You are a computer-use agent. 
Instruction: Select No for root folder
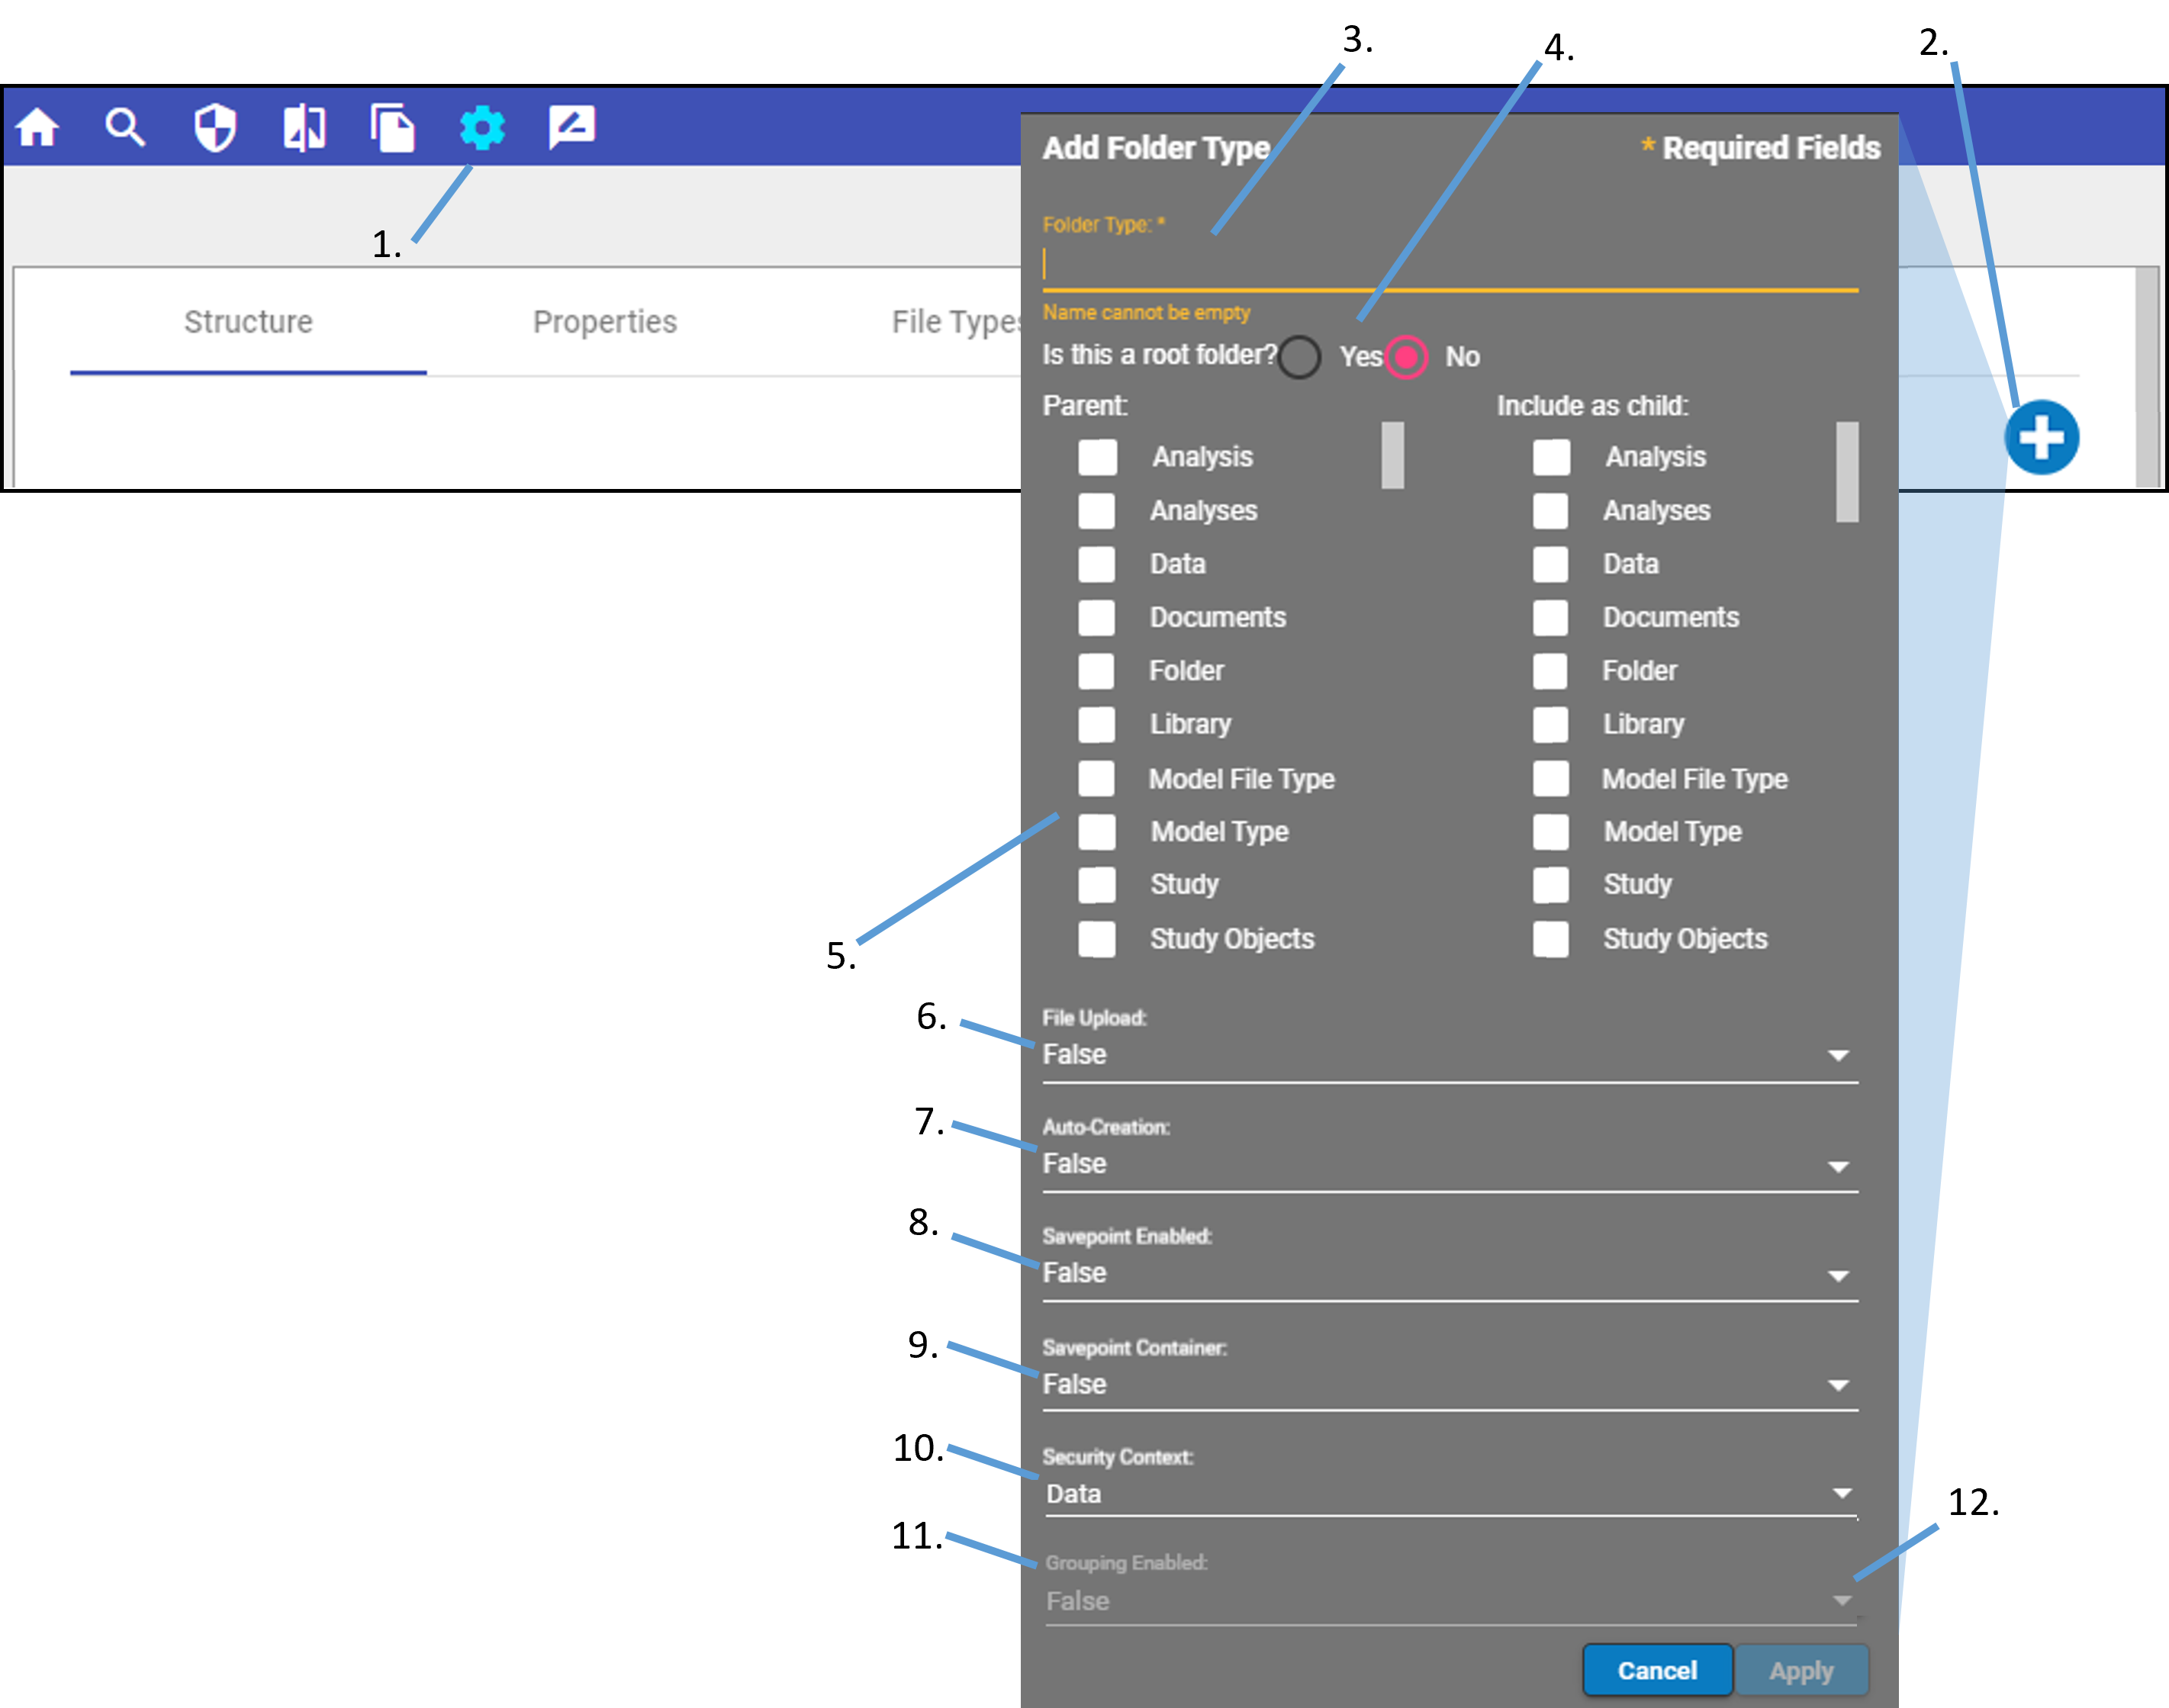click(x=1406, y=357)
